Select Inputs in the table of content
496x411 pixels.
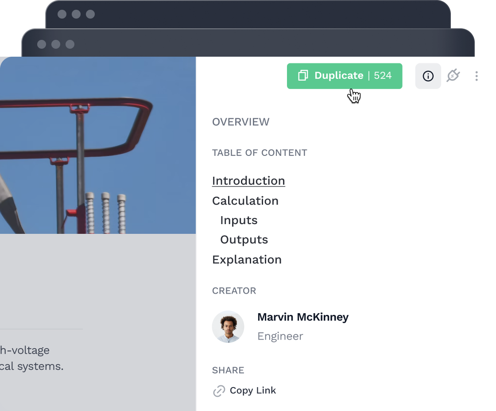coord(239,220)
